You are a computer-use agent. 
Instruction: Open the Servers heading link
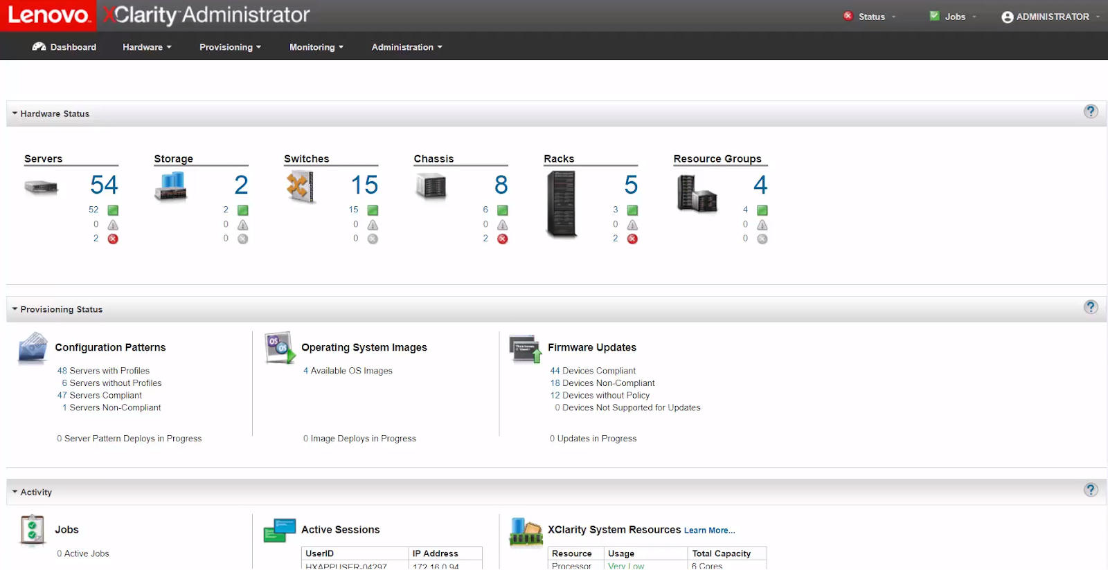[44, 158]
